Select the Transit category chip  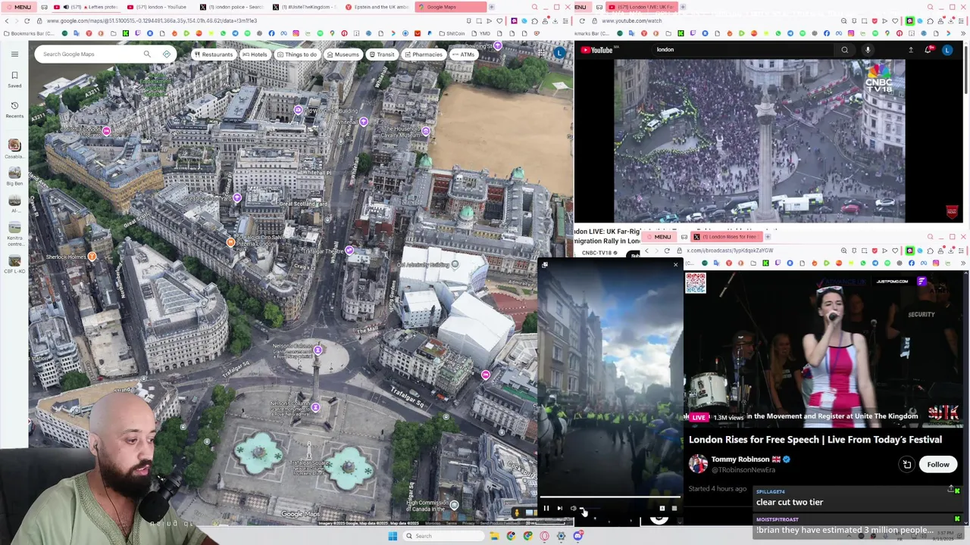pos(381,54)
